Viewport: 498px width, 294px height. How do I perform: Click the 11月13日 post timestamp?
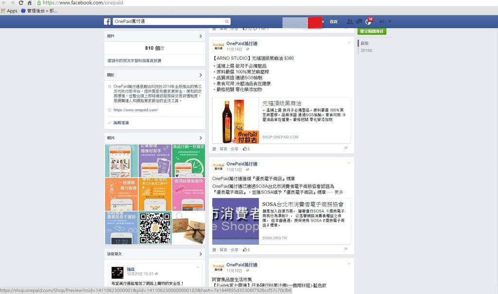(234, 170)
